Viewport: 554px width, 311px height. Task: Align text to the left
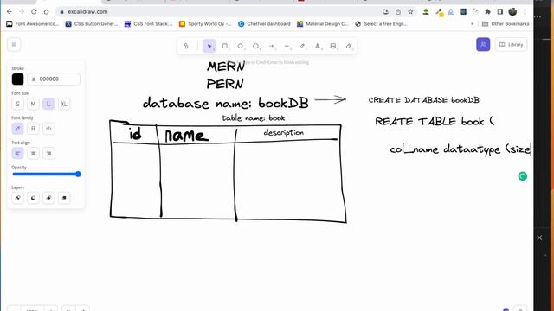point(17,154)
